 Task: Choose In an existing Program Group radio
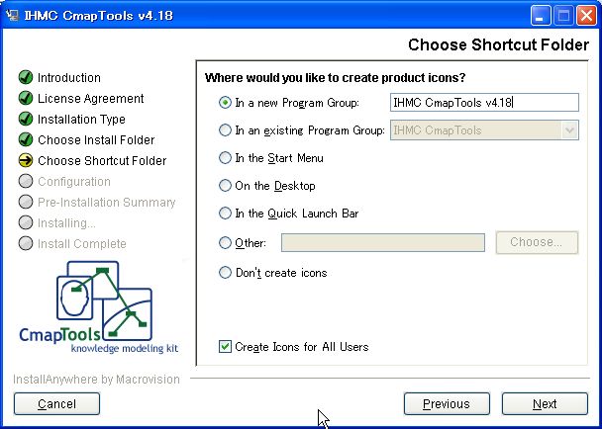225,129
